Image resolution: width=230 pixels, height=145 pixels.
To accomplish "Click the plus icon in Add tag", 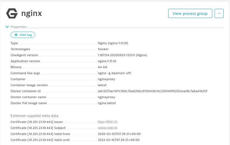I will [16, 35].
